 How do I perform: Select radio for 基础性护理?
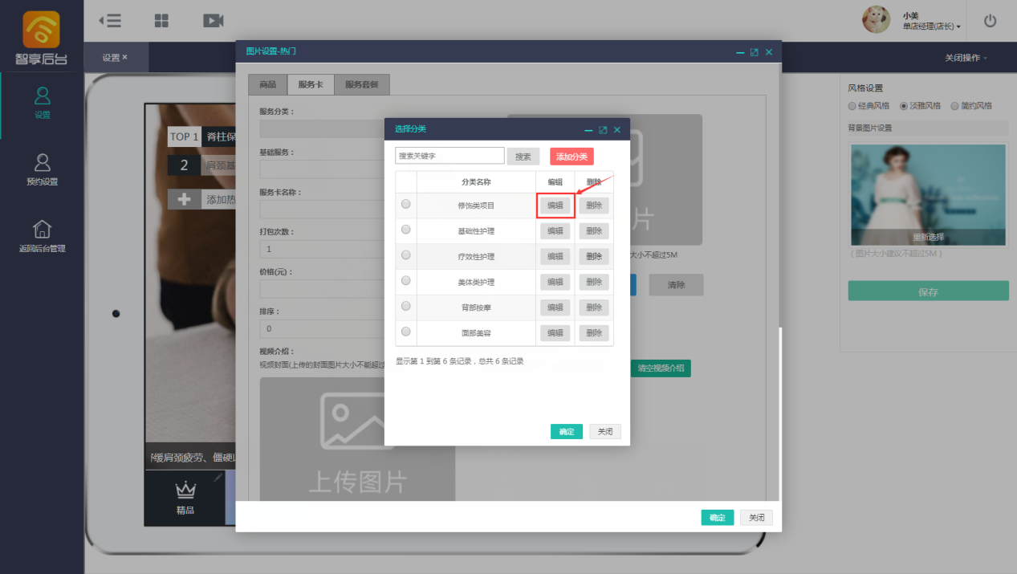click(405, 230)
